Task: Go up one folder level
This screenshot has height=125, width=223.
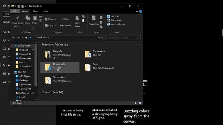Action: point(26,37)
